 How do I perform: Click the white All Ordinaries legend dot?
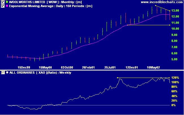7,73
